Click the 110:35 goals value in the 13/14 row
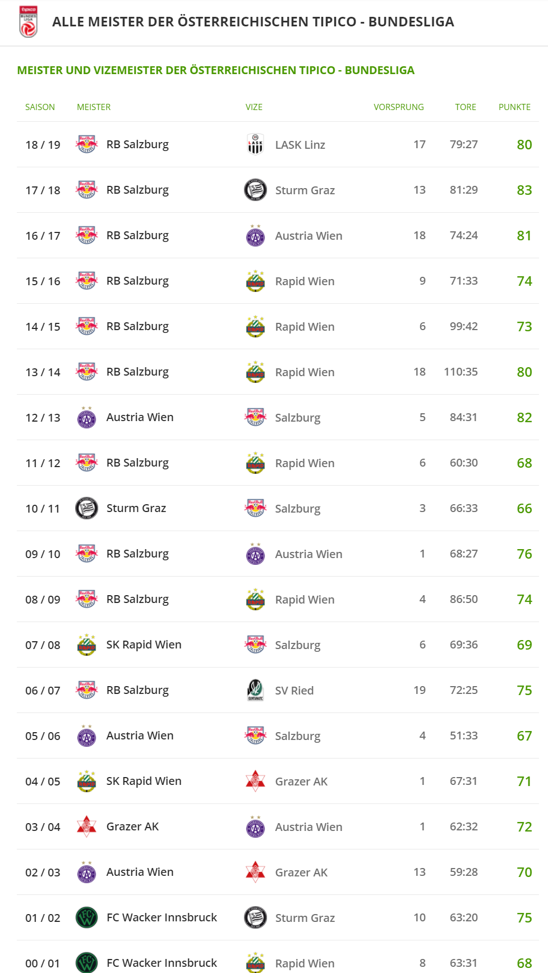The image size is (548, 973). pos(461,372)
